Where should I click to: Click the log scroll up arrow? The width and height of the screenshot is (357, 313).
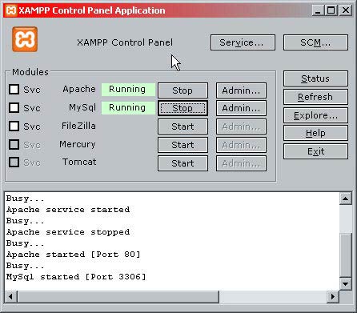(x=346, y=199)
